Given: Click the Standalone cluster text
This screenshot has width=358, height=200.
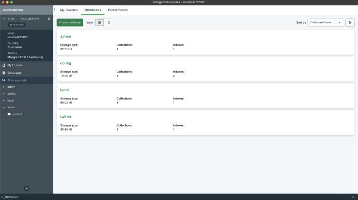Looking at the screenshot, I should pyautogui.click(x=15, y=47).
